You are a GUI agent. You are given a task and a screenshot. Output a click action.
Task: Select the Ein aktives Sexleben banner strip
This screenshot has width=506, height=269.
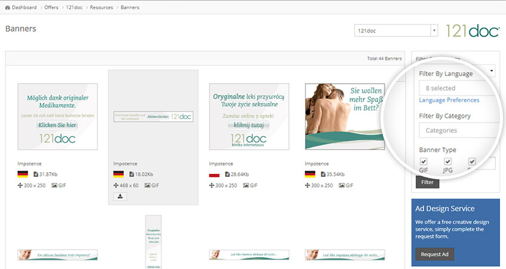[x=57, y=255]
